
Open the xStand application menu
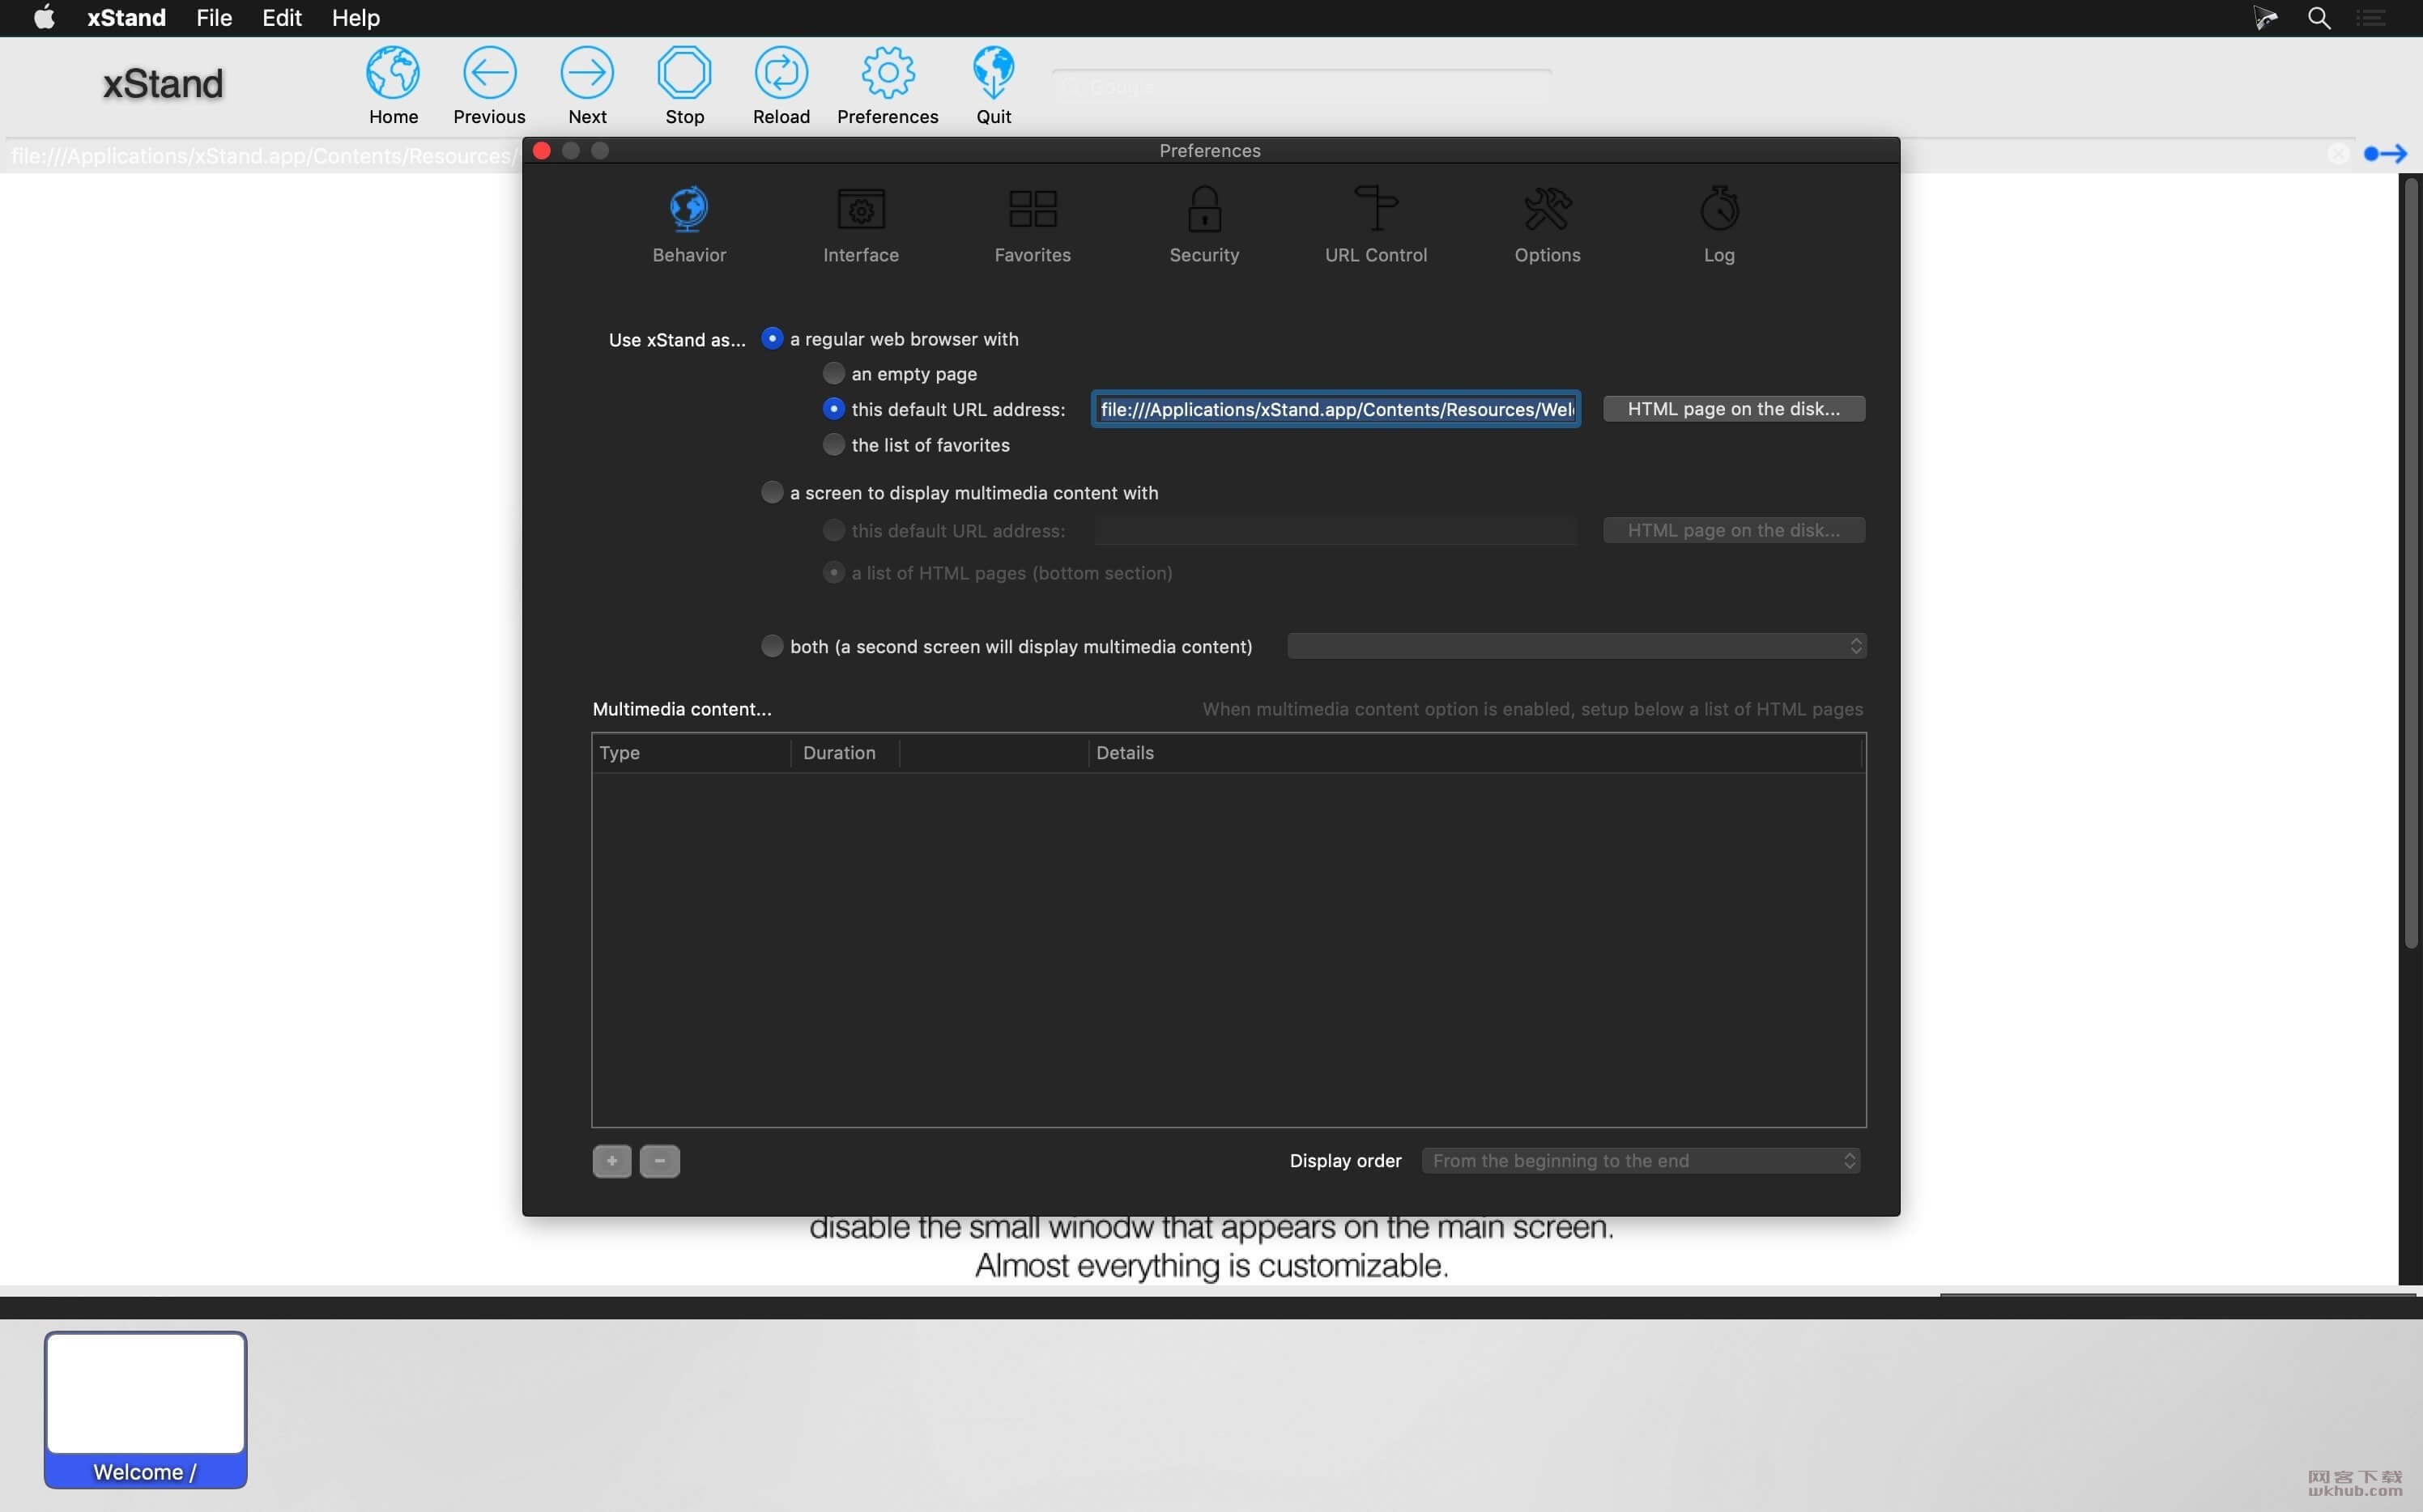click(x=126, y=18)
